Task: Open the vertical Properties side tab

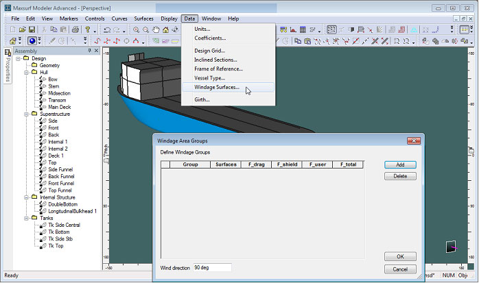Action: [x=8, y=65]
